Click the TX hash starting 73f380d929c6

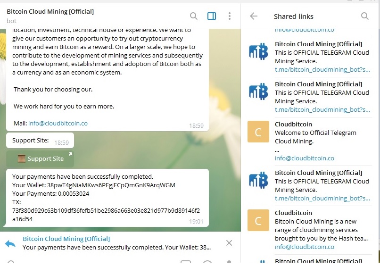(x=106, y=215)
